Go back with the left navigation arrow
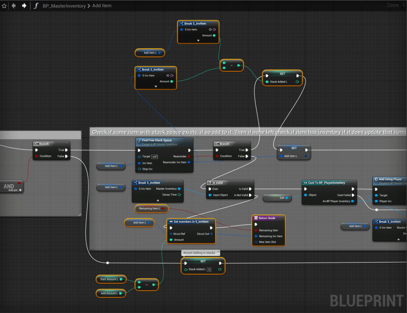Image resolution: width=407 pixels, height=313 pixels. pos(14,6)
